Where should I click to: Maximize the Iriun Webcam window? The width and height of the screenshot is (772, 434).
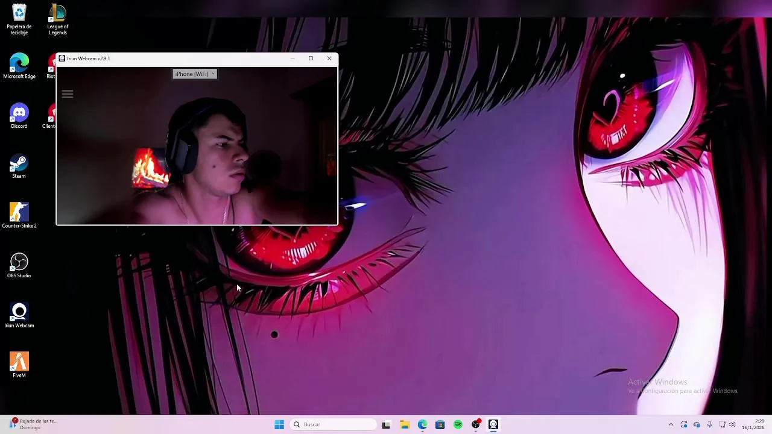point(311,58)
